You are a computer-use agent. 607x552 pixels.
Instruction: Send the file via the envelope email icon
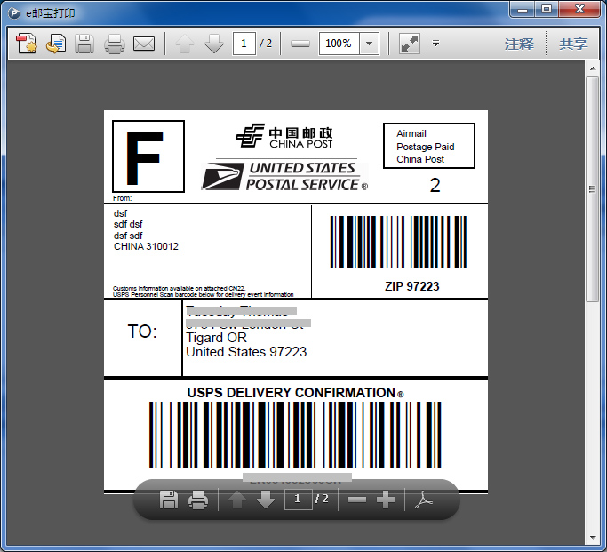144,44
